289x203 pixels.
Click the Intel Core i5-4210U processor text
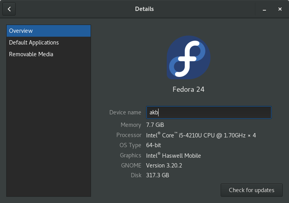point(201,135)
